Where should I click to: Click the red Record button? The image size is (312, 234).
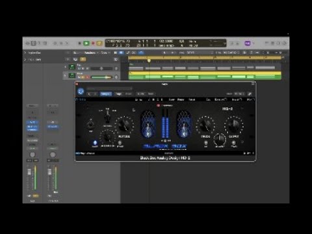click(x=93, y=44)
